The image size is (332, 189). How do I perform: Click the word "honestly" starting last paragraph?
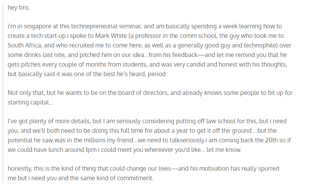(20, 169)
